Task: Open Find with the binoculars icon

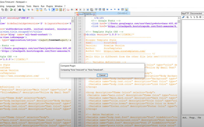Action: click(x=20, y=10)
